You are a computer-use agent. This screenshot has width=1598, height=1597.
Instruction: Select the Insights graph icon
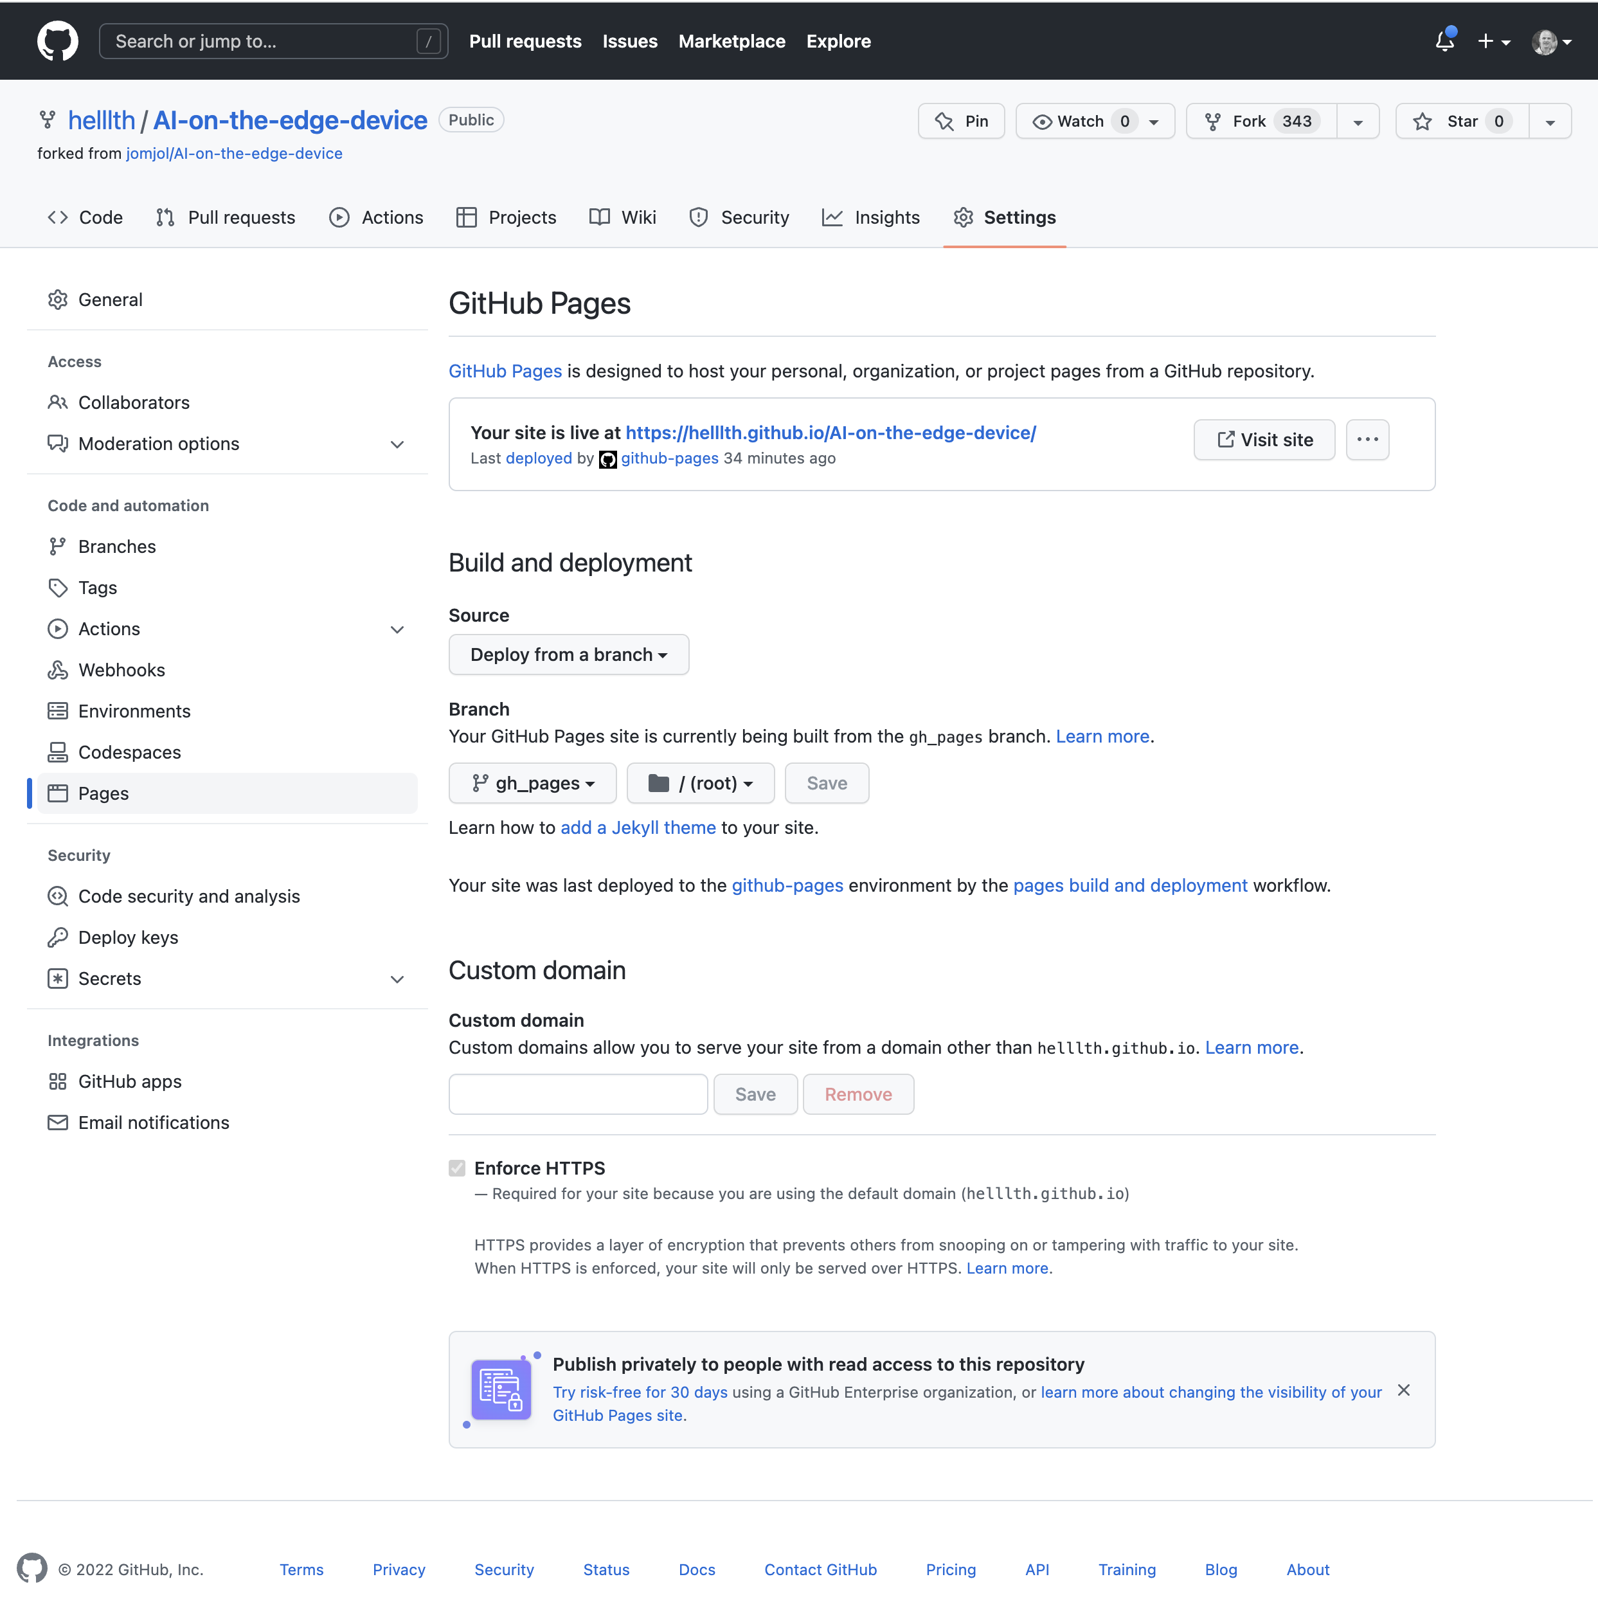834,217
